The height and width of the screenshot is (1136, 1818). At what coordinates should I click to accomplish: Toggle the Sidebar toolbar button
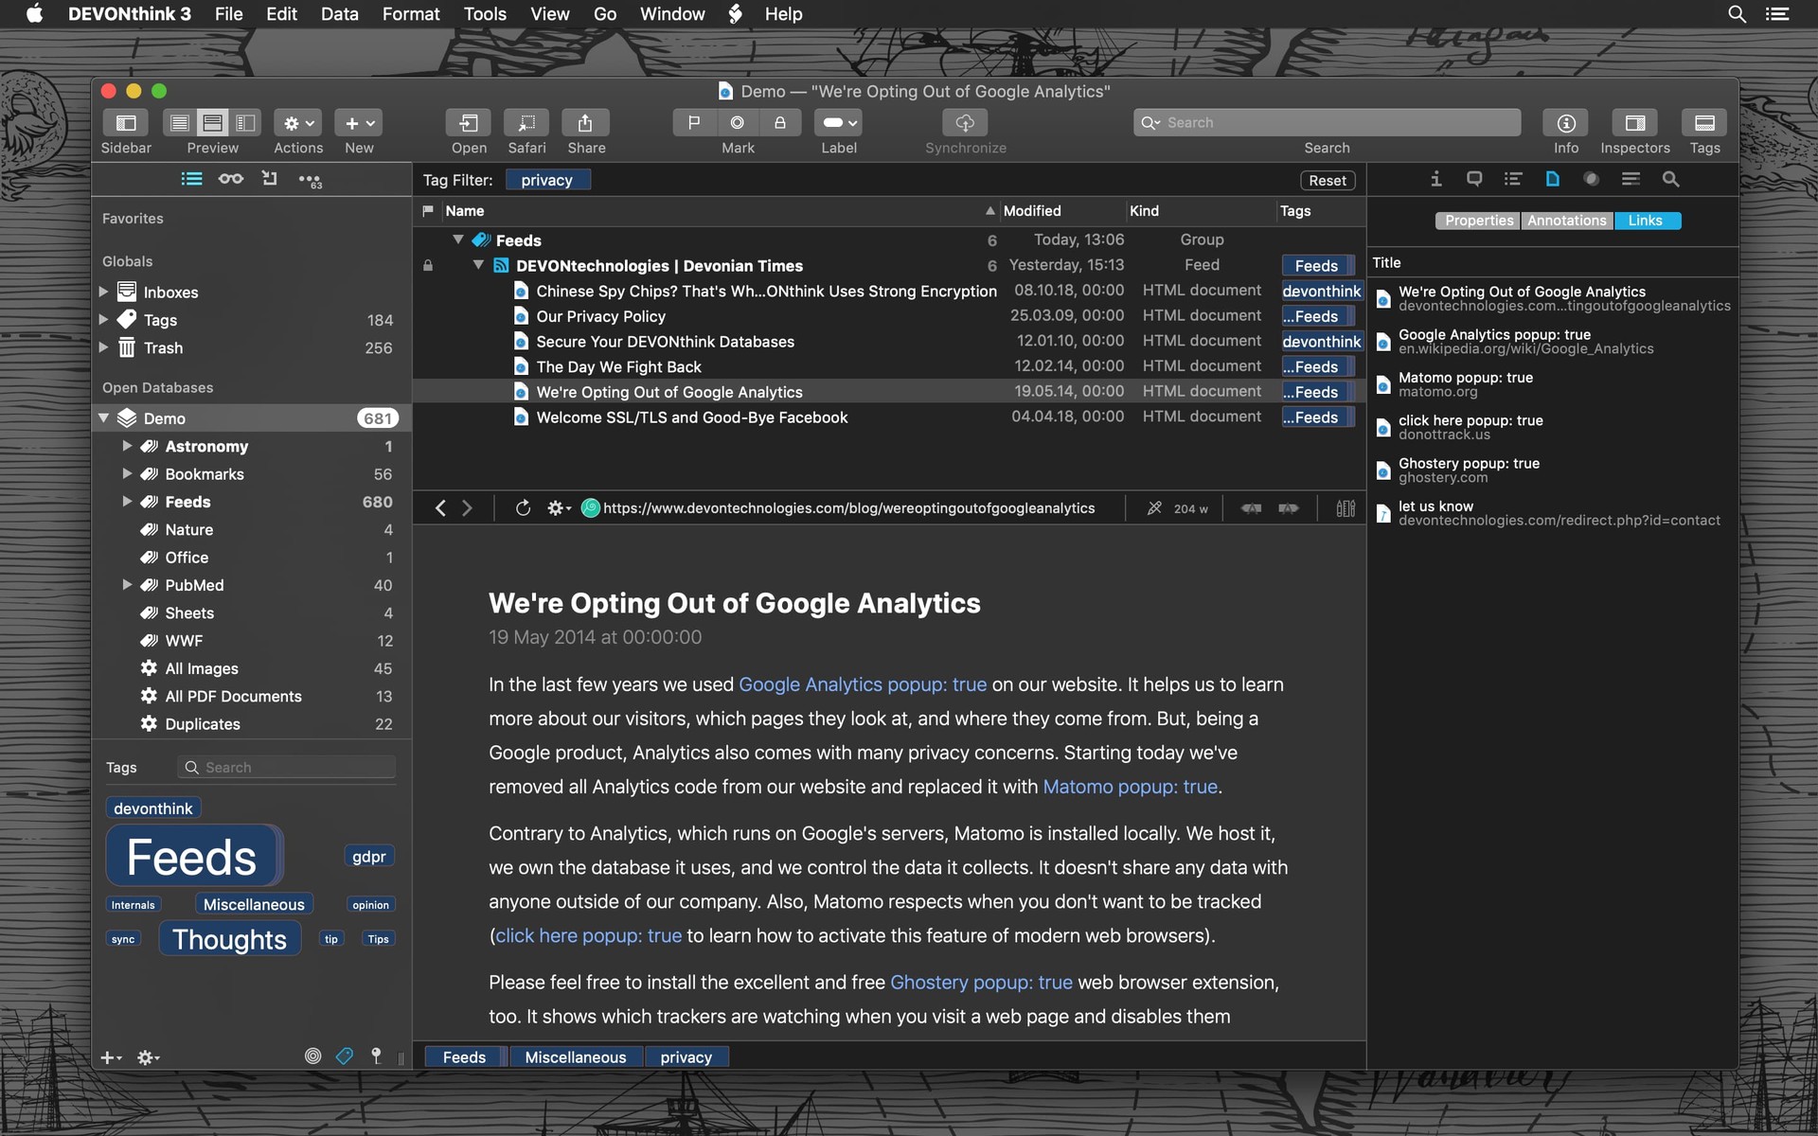pos(126,123)
